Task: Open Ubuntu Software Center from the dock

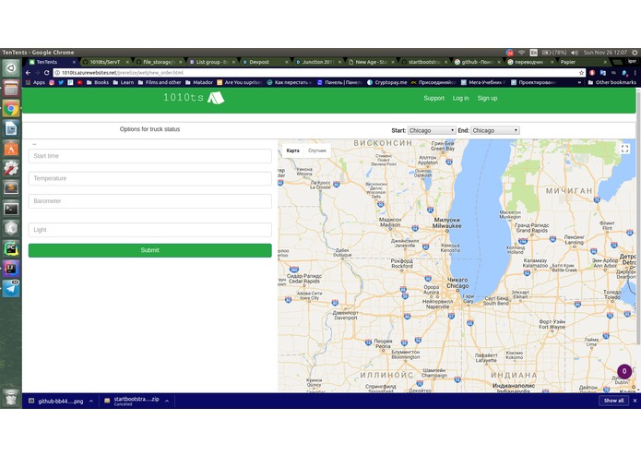Action: (11, 149)
